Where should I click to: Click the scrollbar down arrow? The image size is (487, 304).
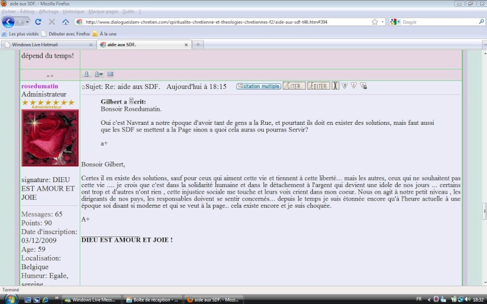pos(485,283)
